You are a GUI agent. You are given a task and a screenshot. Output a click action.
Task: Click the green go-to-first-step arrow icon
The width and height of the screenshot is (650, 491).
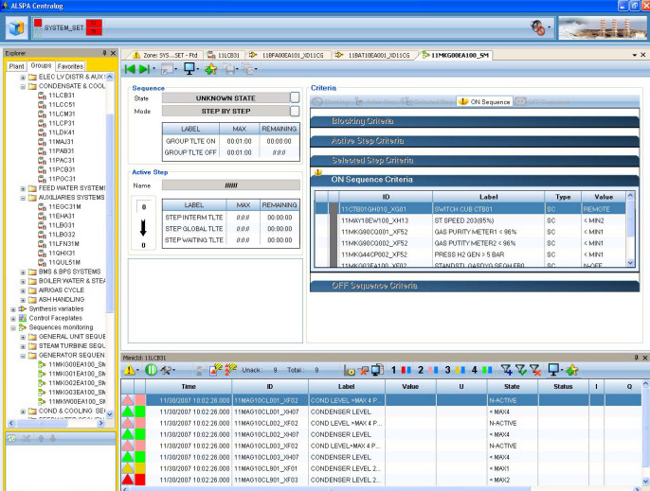(x=131, y=69)
